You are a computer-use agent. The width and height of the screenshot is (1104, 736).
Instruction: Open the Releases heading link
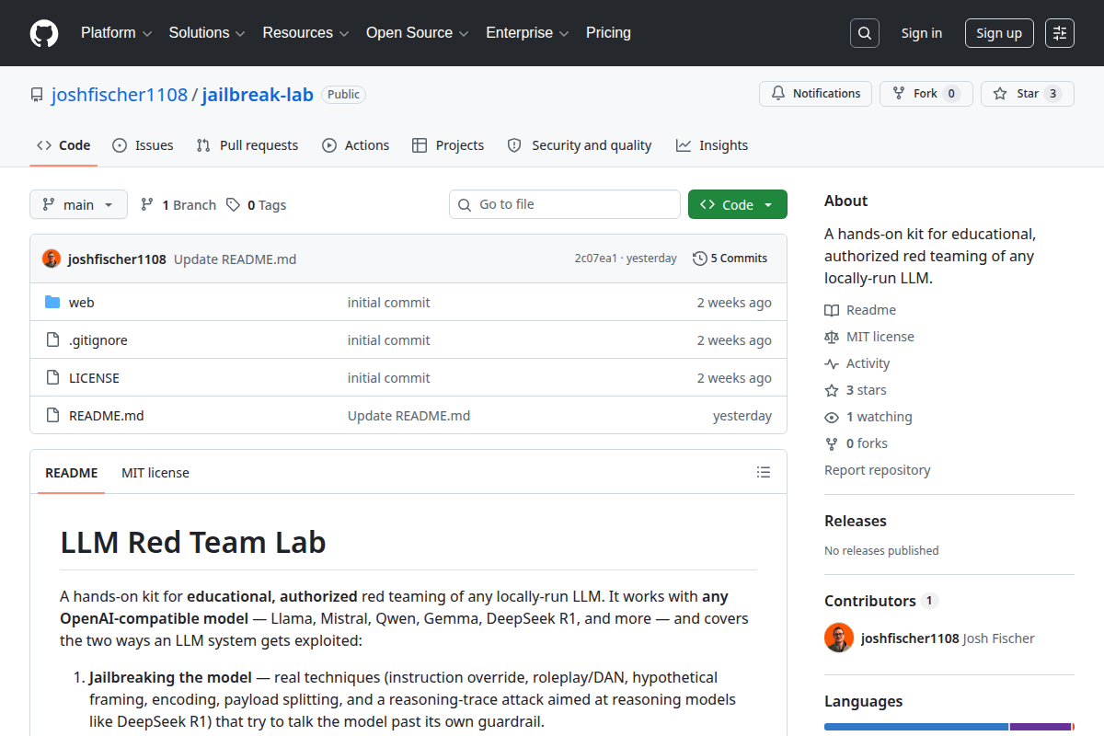pos(856,521)
